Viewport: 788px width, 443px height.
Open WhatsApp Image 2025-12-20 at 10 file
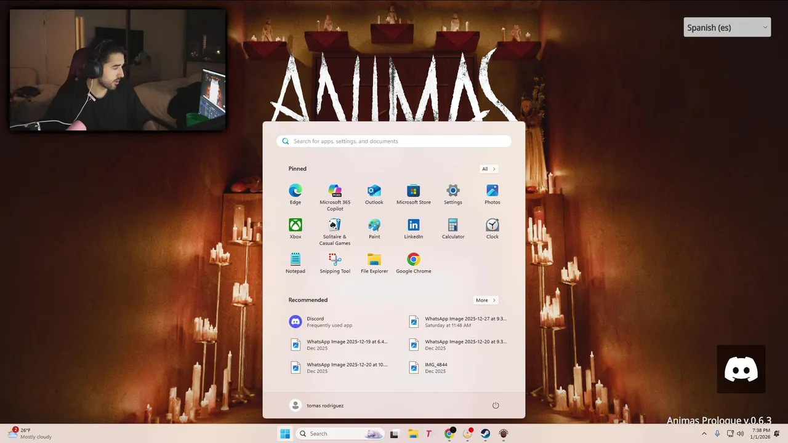coord(340,367)
